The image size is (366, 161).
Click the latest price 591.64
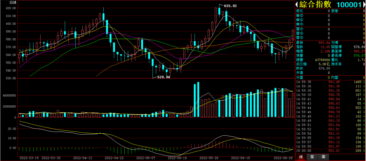click(325, 43)
